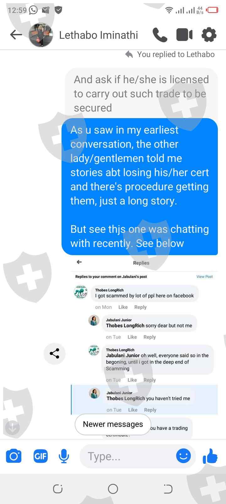Tap the back arrow in the chat header
The image size is (226, 504).
point(16,35)
